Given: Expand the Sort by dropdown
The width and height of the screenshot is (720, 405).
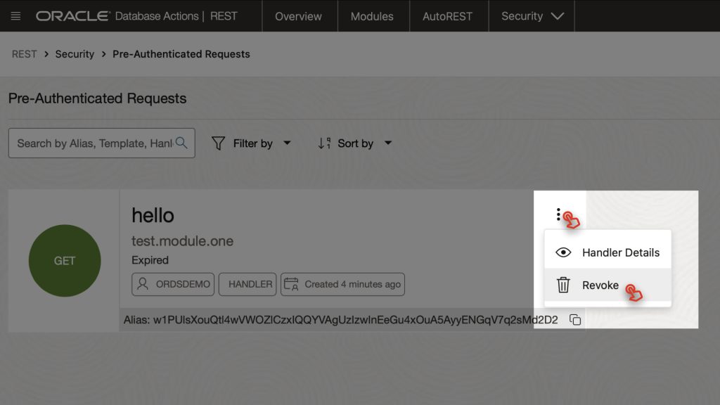Looking at the screenshot, I should coord(388,143).
